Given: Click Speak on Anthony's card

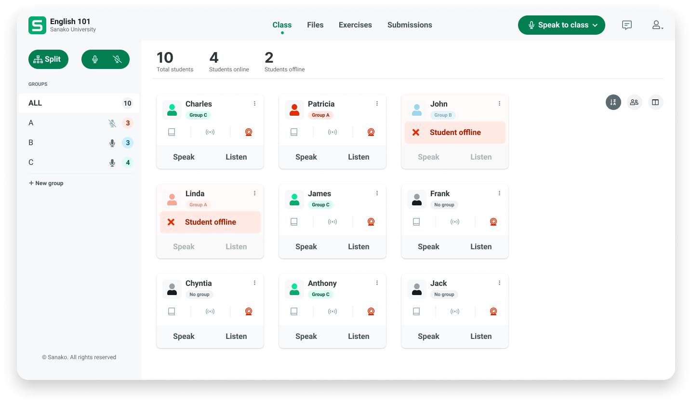Looking at the screenshot, I should coord(306,337).
